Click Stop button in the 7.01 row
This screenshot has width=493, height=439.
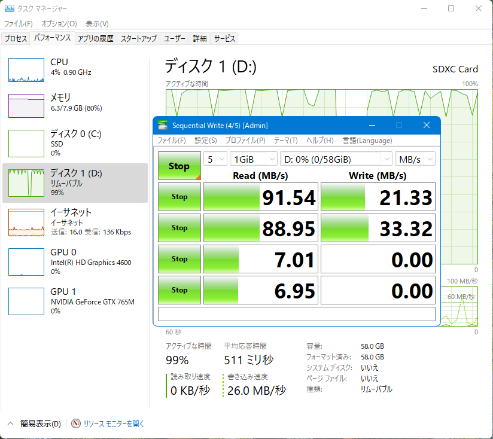pyautogui.click(x=179, y=259)
